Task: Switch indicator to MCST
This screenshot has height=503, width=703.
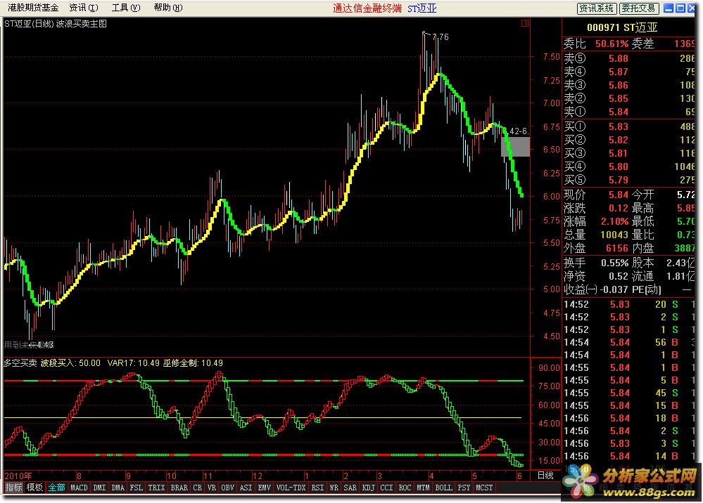Action: [484, 488]
